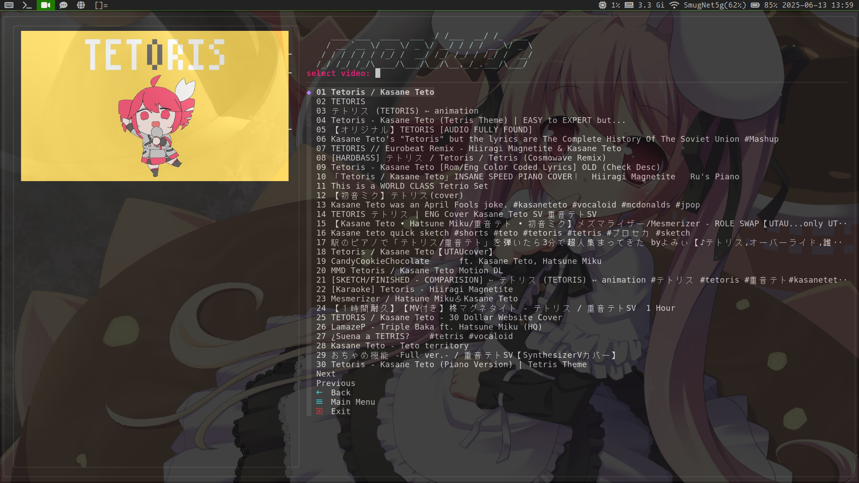Open the chat bubble icon in top bar
The image size is (859, 483).
pyautogui.click(x=64, y=5)
